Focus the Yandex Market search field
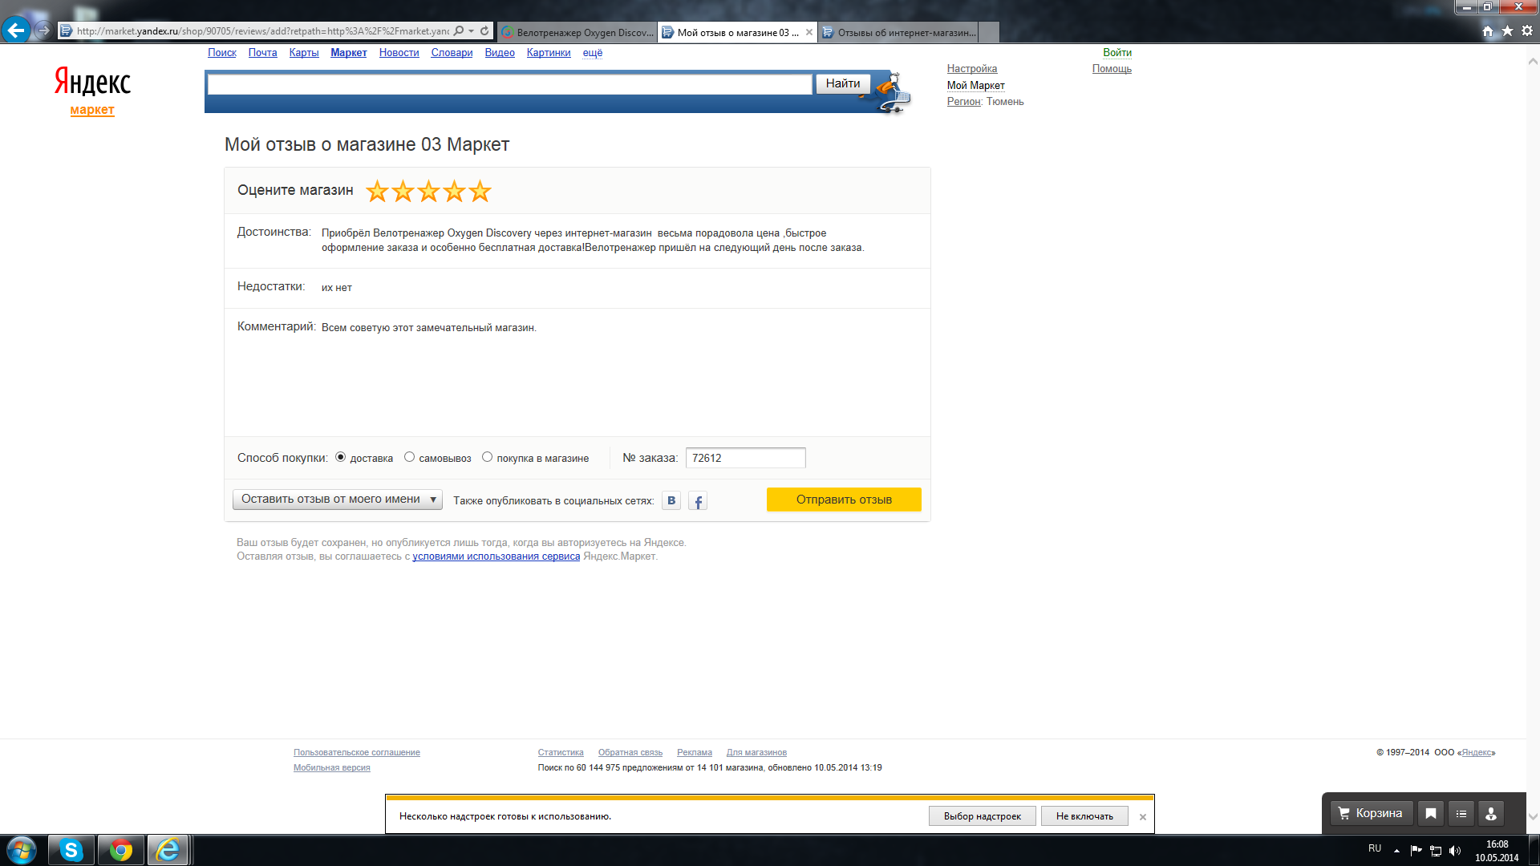The image size is (1540, 866). [510, 84]
